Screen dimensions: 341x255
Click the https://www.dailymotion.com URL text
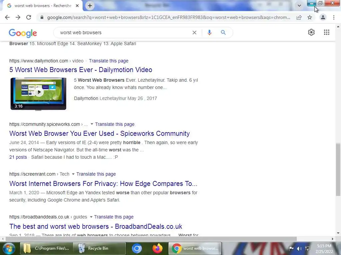pyautogui.click(x=39, y=61)
